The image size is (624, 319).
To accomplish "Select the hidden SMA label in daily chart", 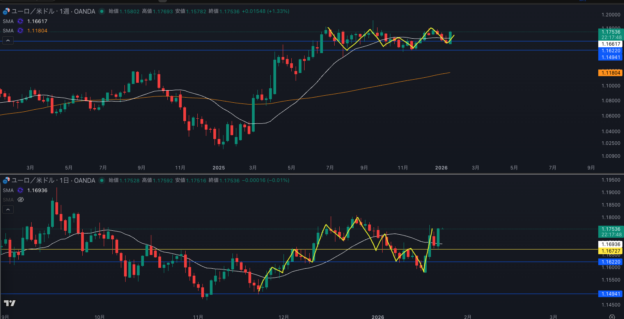I will (8, 200).
